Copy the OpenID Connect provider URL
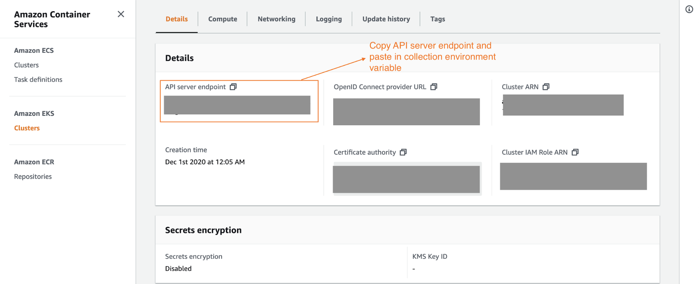 (434, 87)
